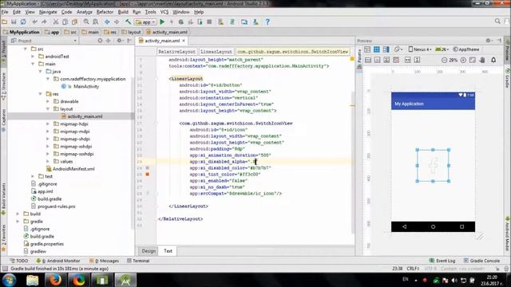The width and height of the screenshot is (511, 287).
Task: Click the Paste toolbar icon
Action: click(74, 22)
